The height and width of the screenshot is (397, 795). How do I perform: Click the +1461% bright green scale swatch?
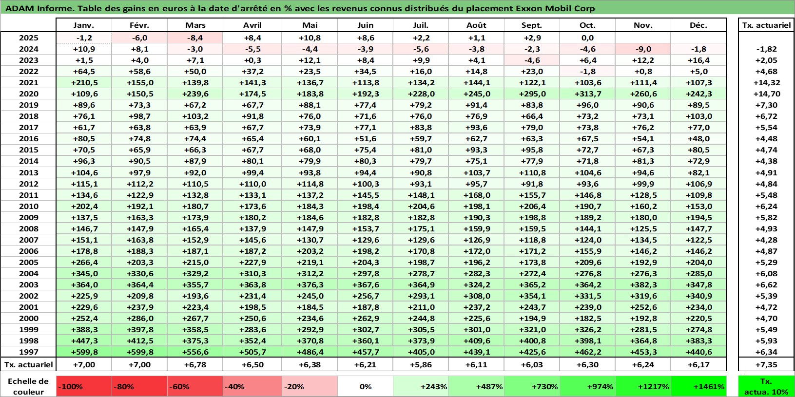pyautogui.click(x=698, y=386)
